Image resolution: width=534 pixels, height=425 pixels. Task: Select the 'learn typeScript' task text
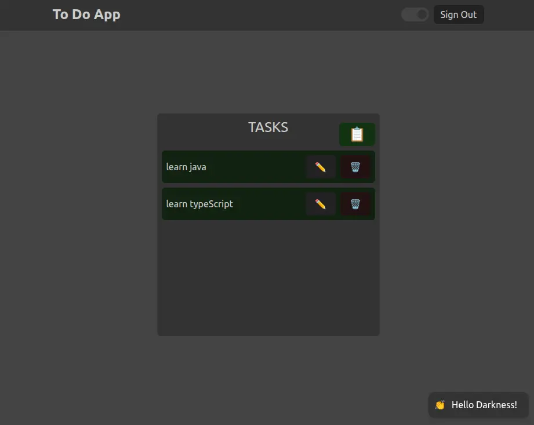(199, 204)
